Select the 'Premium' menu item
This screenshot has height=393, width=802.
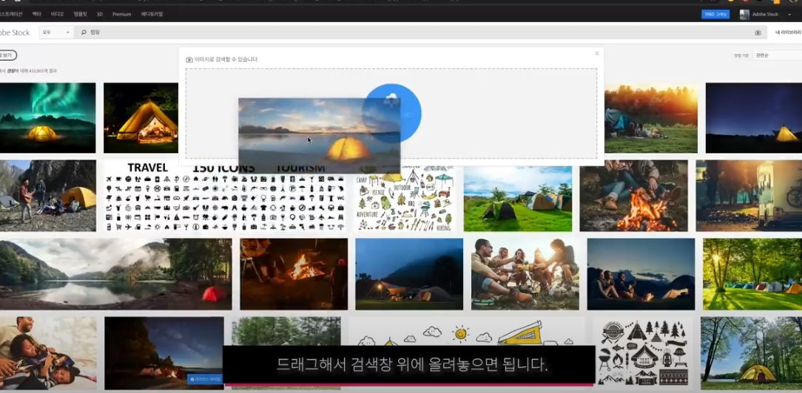(x=121, y=14)
